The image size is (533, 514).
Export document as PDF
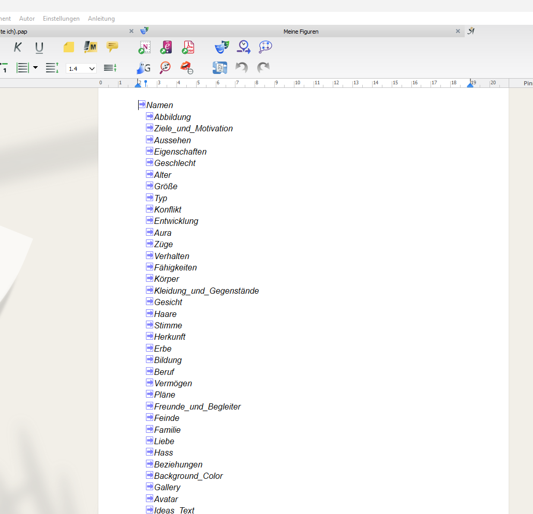188,48
